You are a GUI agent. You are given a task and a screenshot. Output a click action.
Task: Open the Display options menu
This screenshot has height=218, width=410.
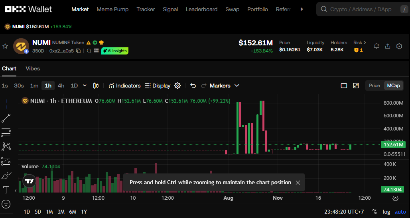[158, 86]
